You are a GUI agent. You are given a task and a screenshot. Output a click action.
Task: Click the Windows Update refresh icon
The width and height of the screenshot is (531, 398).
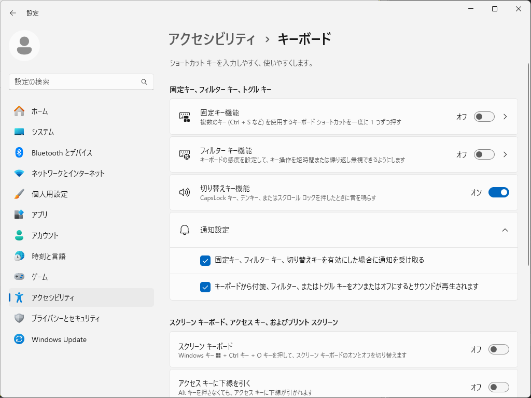pos(21,339)
